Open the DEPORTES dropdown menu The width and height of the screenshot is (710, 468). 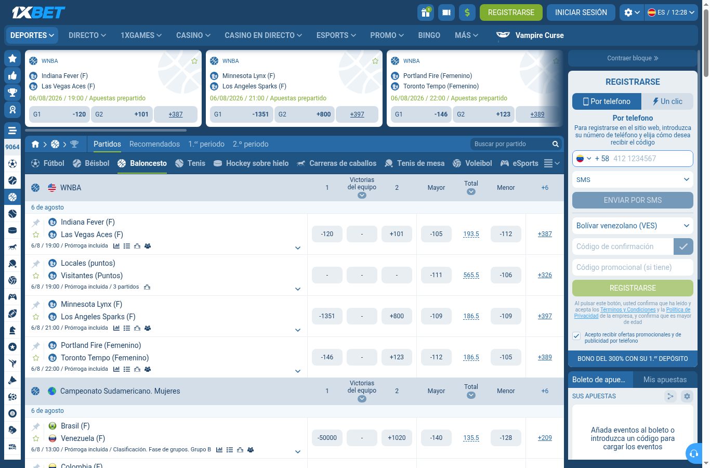pyautogui.click(x=32, y=35)
